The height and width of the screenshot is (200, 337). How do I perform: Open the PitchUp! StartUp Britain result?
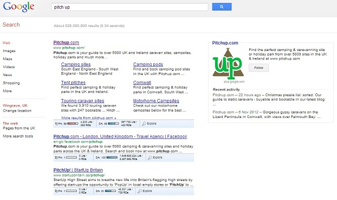coord(78,170)
